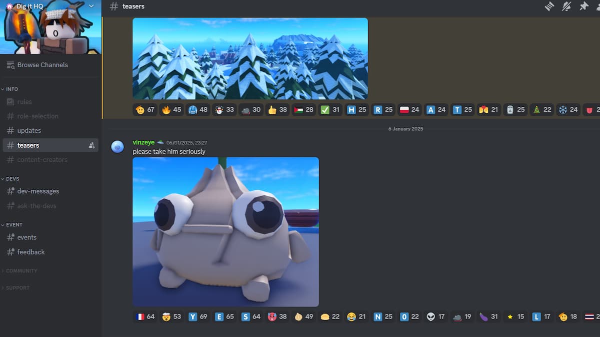Screen dimensions: 600x337
Task: Show the member list icon
Action: [598, 6]
